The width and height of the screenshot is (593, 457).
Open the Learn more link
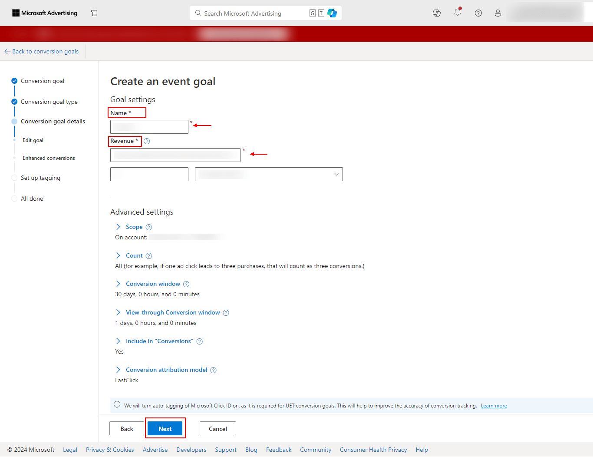pyautogui.click(x=494, y=406)
